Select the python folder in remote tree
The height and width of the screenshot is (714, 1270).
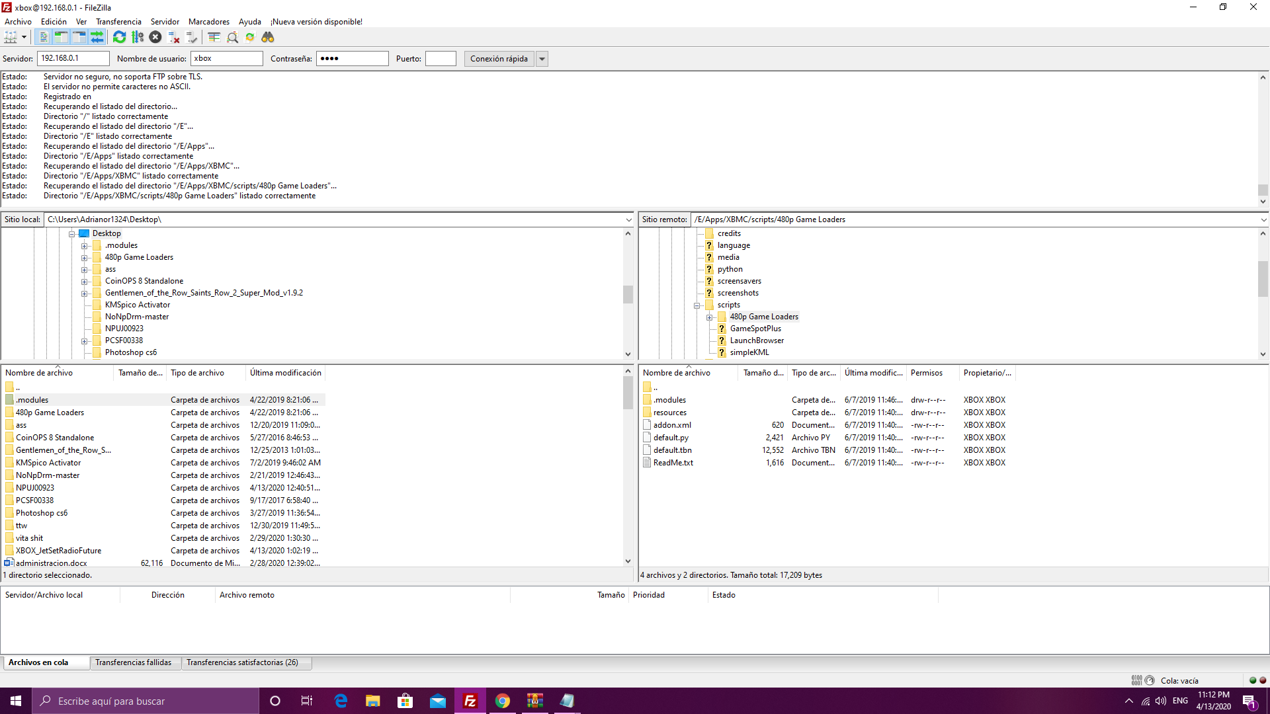pos(730,269)
